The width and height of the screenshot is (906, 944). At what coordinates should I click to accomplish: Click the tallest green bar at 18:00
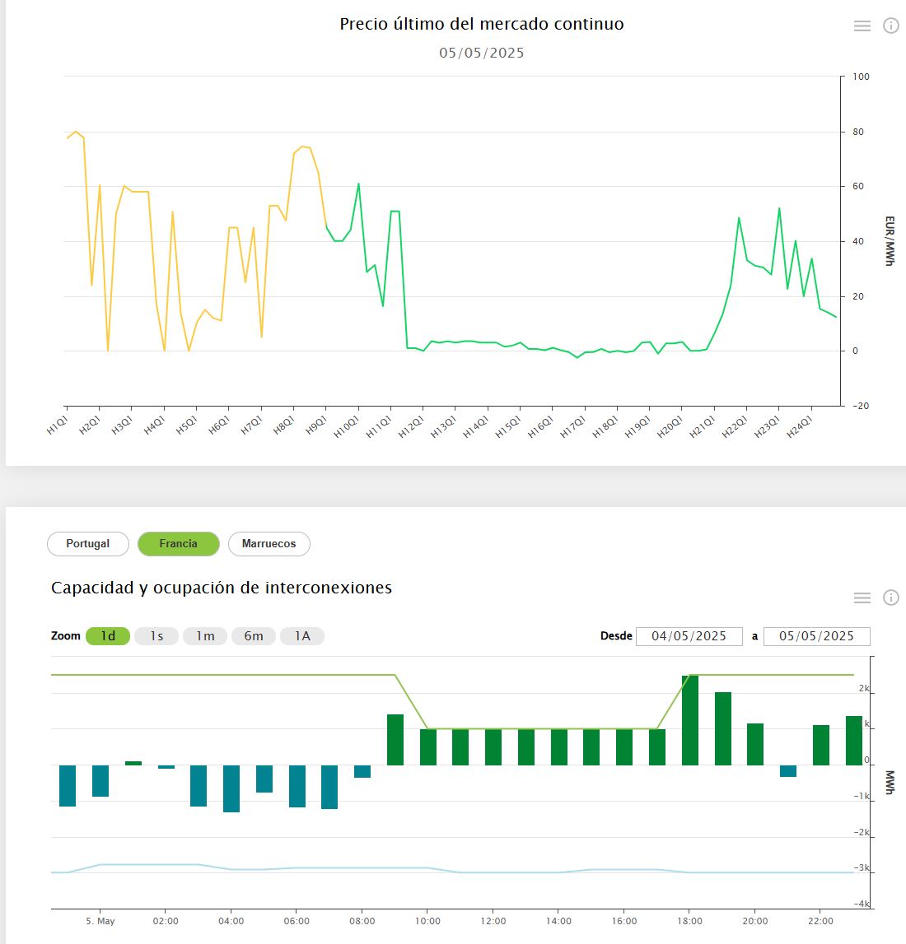[x=690, y=720]
